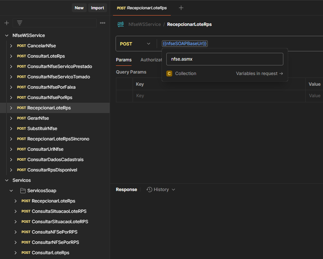Click the Response section label

tap(126, 190)
